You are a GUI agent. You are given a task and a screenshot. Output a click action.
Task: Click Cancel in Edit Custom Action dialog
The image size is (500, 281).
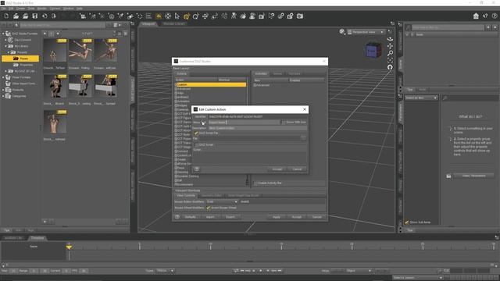tap(297, 169)
